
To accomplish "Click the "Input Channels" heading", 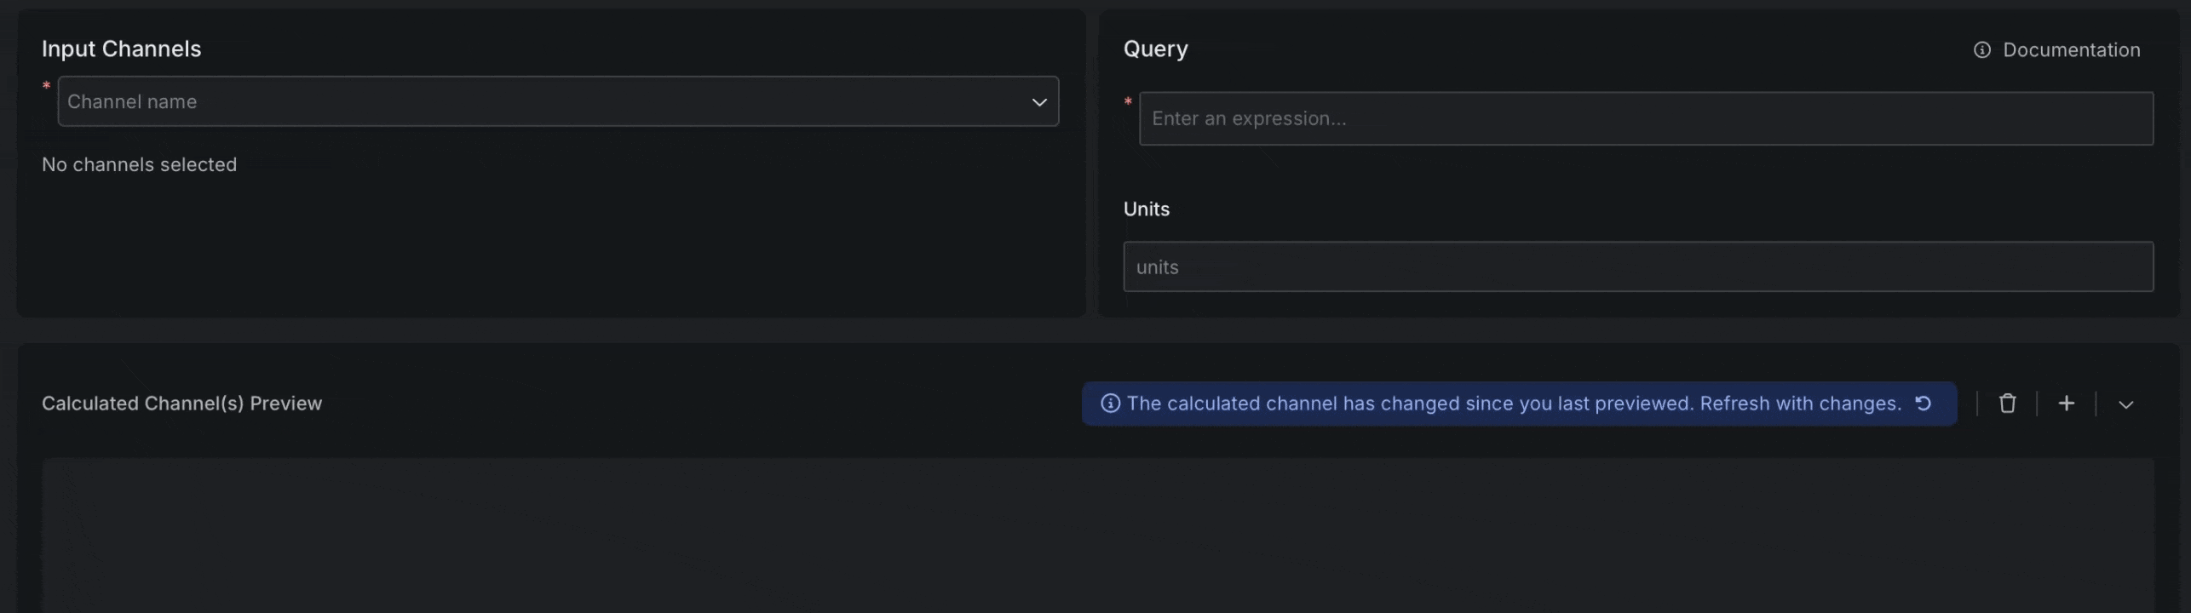I will (122, 49).
